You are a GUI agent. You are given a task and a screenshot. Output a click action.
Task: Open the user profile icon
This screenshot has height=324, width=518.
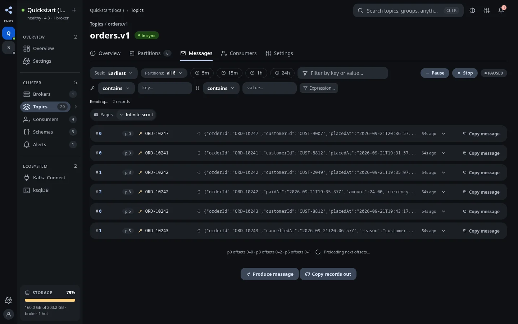click(x=9, y=314)
